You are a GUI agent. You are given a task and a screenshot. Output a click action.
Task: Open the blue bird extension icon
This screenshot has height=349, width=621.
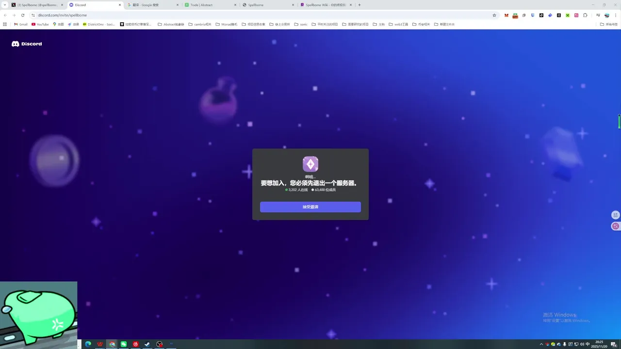coord(550,15)
